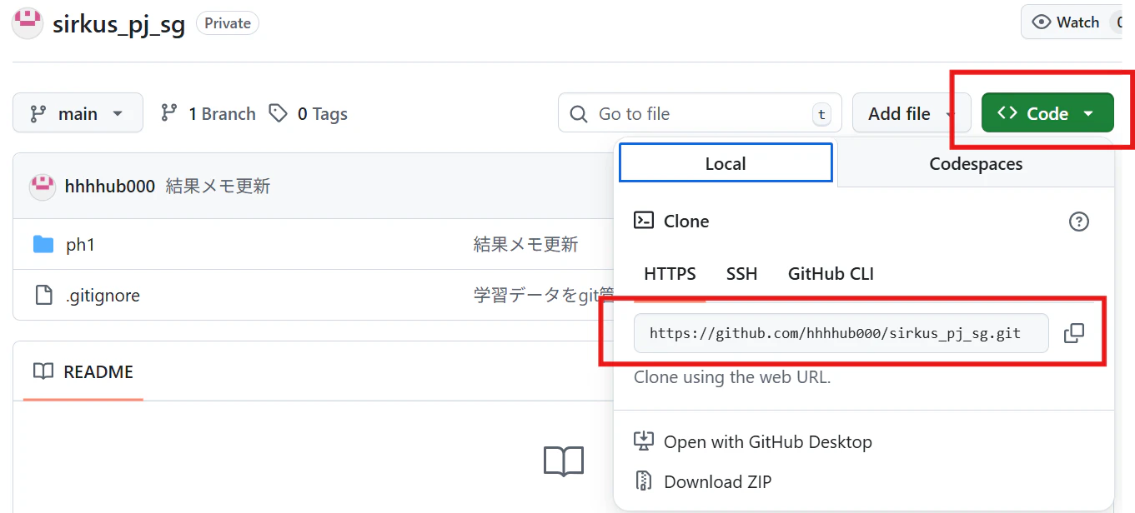Click the .gitignore file icon

[43, 295]
